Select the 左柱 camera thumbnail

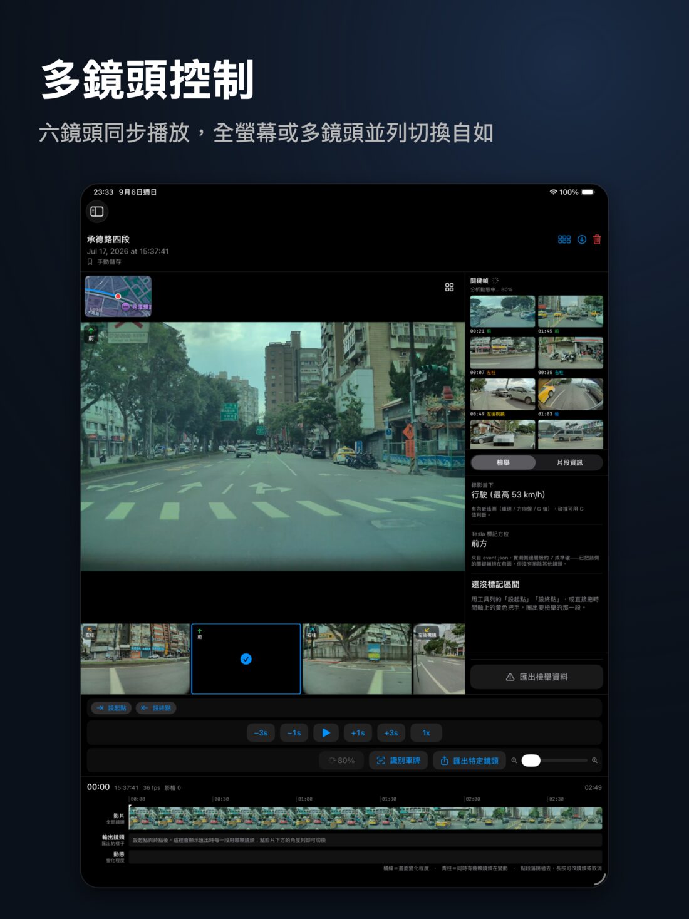click(x=135, y=658)
